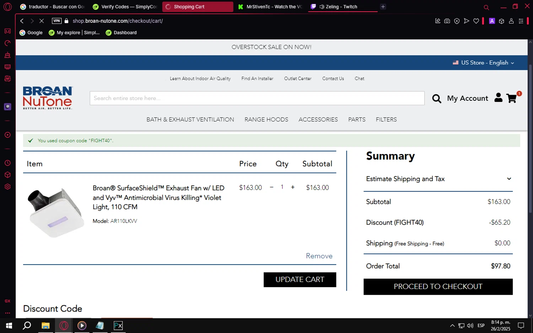Open the Outlet Center link

point(298,78)
